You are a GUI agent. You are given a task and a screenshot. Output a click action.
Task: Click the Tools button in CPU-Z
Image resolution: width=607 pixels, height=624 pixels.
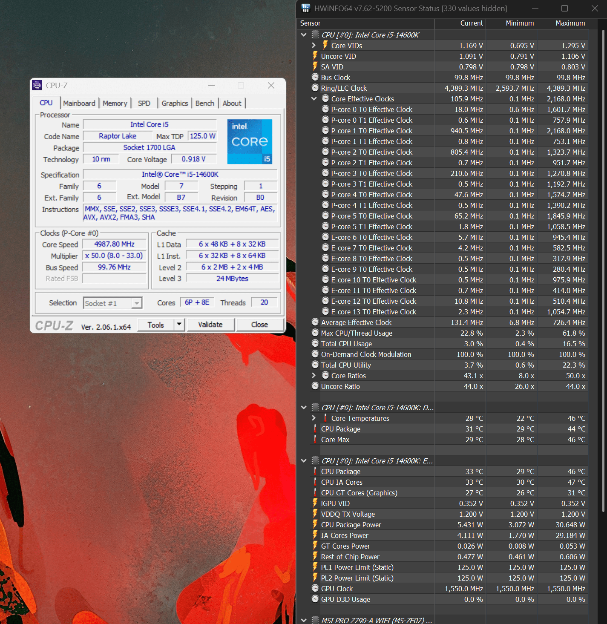pyautogui.click(x=156, y=325)
